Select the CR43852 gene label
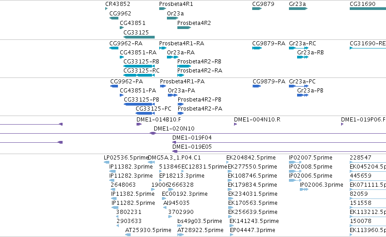Image resolution: width=386 pixels, height=237 pixels. (x=117, y=4)
